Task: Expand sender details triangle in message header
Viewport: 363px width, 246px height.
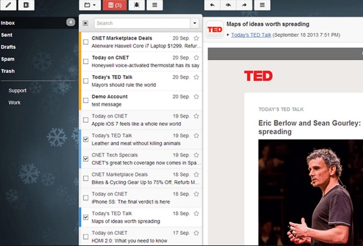Action: pos(228,34)
